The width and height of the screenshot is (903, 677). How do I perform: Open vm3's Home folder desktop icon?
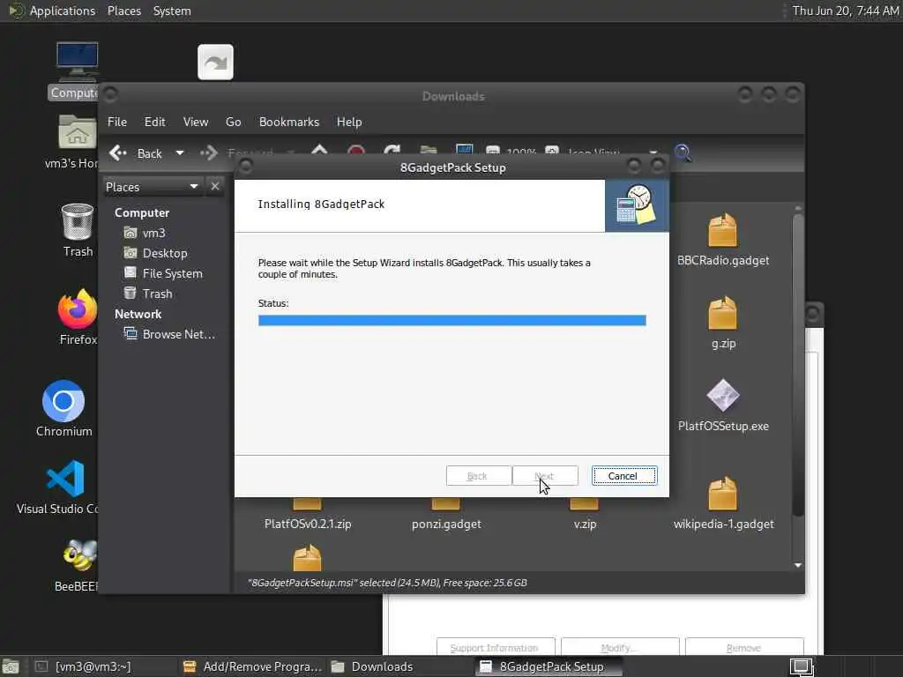click(x=77, y=132)
